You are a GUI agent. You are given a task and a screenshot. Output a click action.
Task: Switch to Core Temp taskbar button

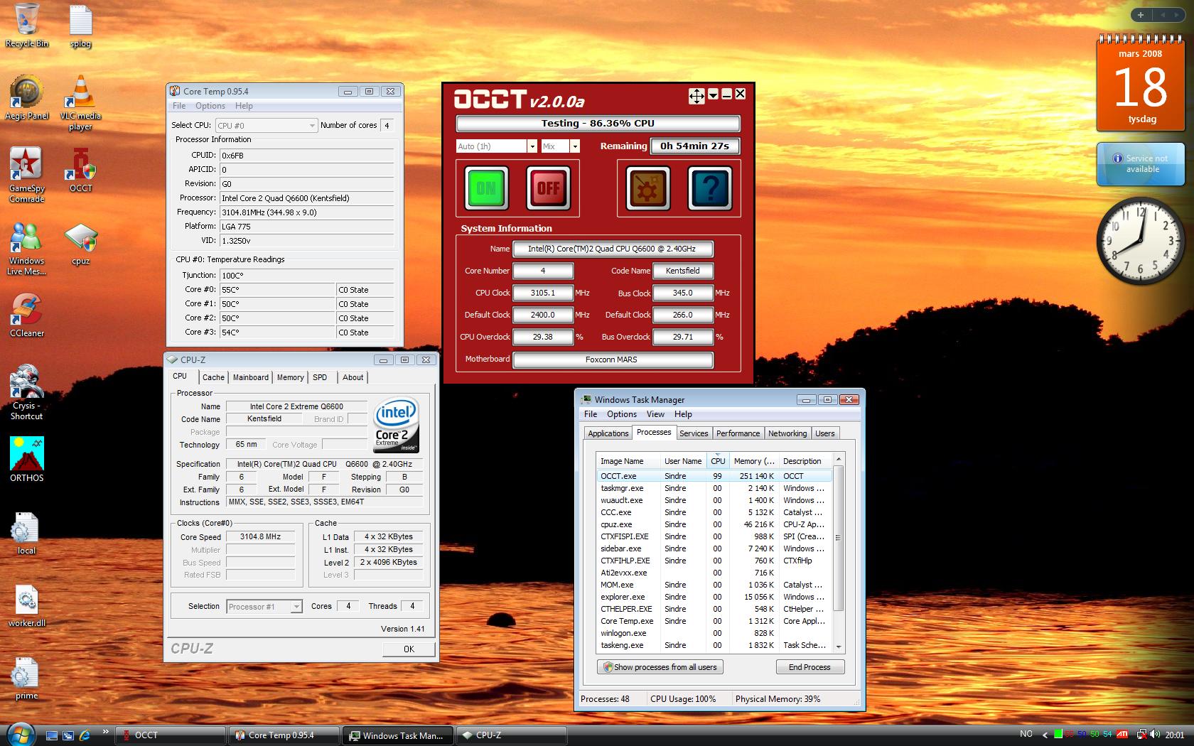284,735
